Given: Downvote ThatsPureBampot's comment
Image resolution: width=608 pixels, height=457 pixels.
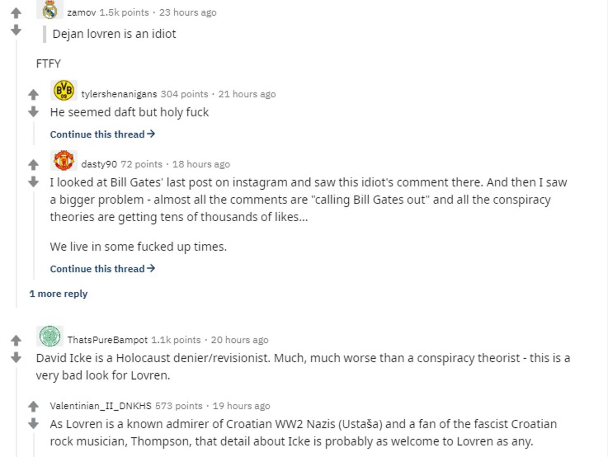Looking at the screenshot, I should [16, 358].
